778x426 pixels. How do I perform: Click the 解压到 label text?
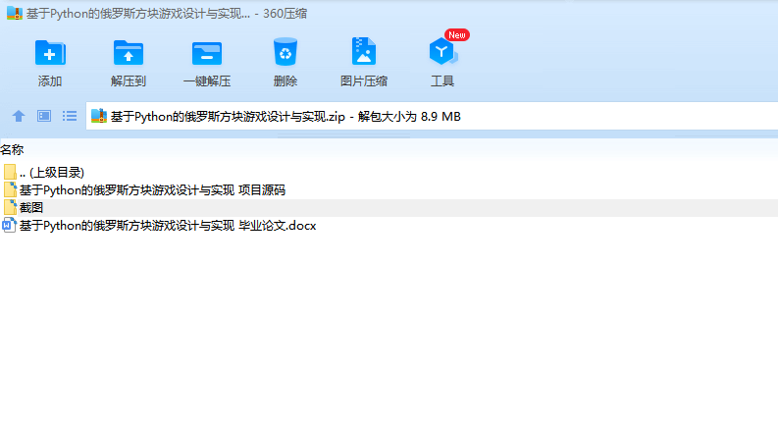click(129, 80)
